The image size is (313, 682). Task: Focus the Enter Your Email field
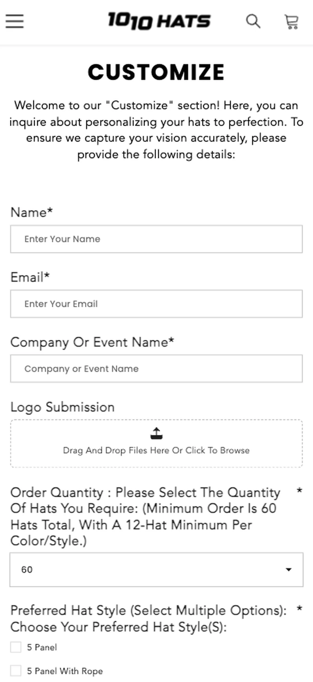click(156, 304)
